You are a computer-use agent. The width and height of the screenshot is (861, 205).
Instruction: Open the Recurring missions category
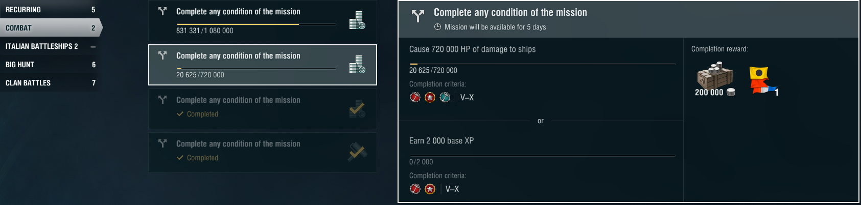pyautogui.click(x=50, y=10)
